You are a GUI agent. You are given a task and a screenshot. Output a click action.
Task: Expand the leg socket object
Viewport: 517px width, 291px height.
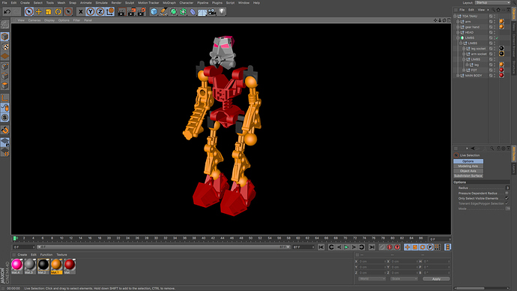[x=464, y=49]
